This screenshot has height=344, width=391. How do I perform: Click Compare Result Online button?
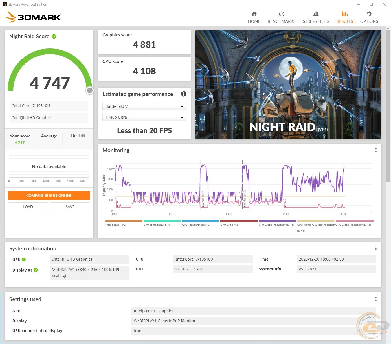pyautogui.click(x=49, y=196)
